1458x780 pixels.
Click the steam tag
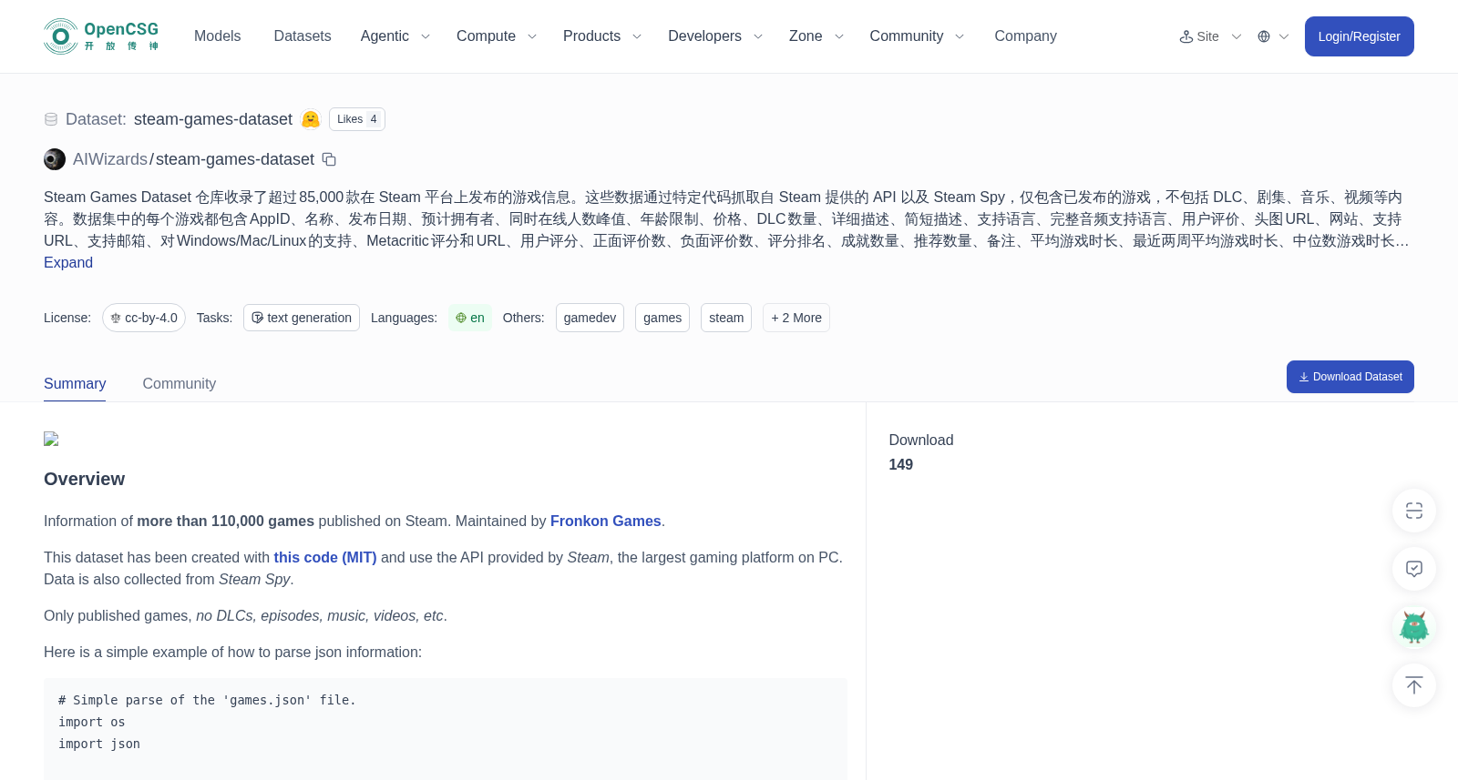coord(726,318)
